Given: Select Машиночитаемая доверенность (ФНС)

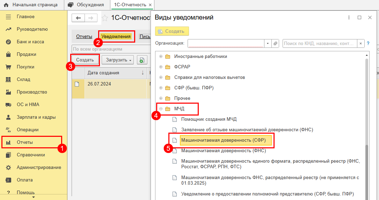Looking at the screenshot, I should click(x=224, y=151).
